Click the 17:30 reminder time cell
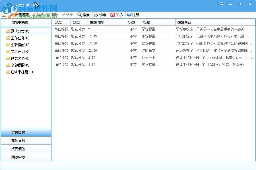The height and width of the screenshot is (170, 256). [92, 43]
